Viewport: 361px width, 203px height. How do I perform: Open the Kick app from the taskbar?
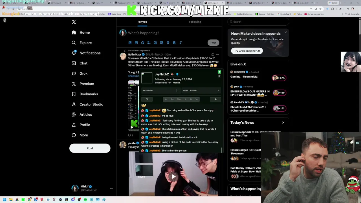(x=23, y=200)
